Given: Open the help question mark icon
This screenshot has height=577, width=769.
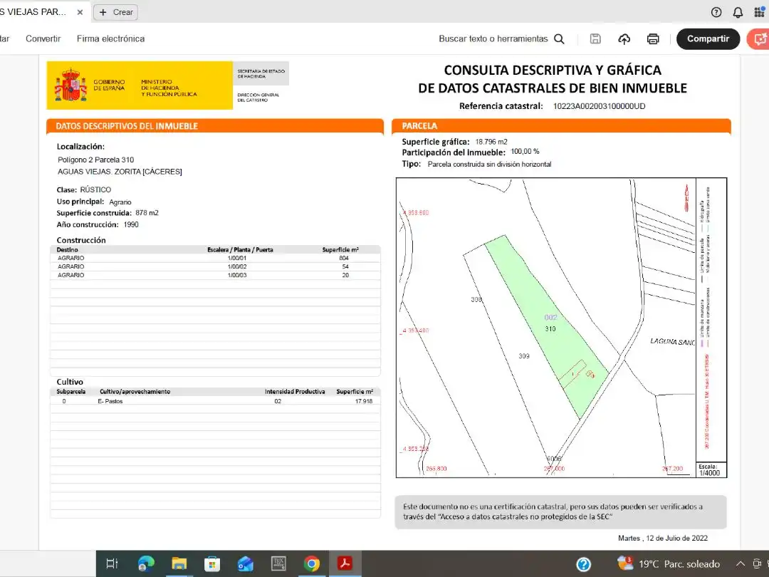Looking at the screenshot, I should 716,12.
